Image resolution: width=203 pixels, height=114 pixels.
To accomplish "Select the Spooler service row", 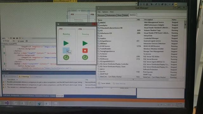I will 141,72.
